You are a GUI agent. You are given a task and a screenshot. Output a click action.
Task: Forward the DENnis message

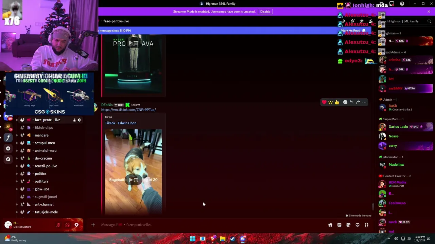coord(358,102)
